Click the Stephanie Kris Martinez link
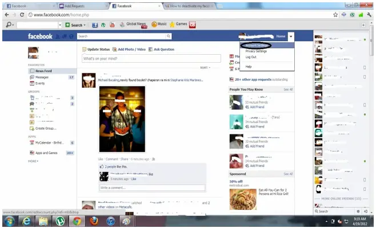Viewport: 376px width, 228px height. (x=186, y=80)
